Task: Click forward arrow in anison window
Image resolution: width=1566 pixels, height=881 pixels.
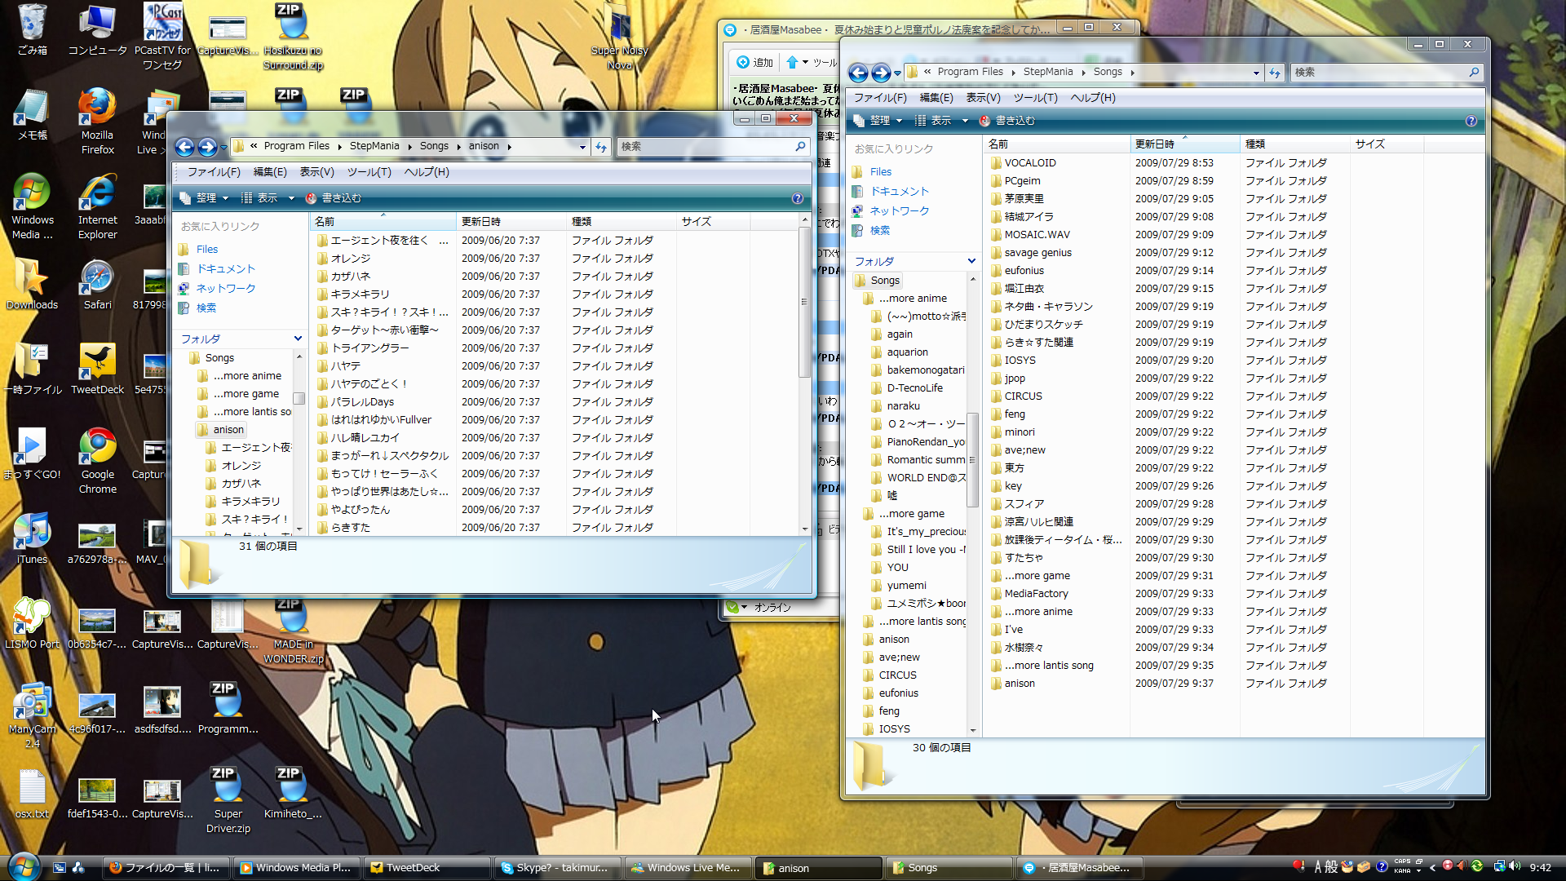Action: click(207, 147)
